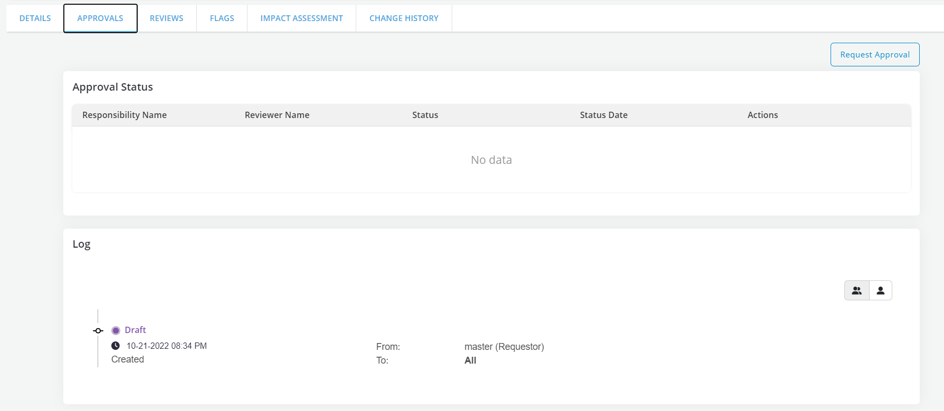Open the Details tab
944x411 pixels.
35,18
